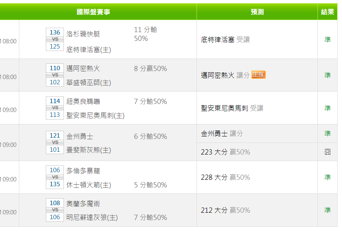This screenshot has width=342, height=232.
Task: Click the VS badge for 金州勇士 game
Action: (55, 142)
